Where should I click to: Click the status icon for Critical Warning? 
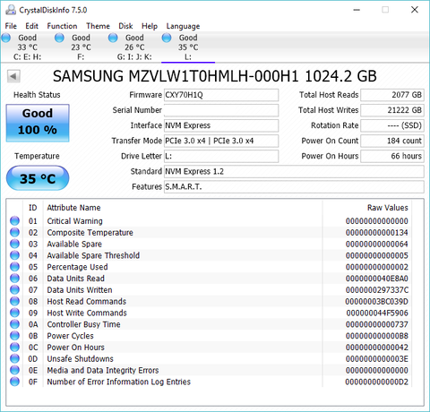[14, 221]
